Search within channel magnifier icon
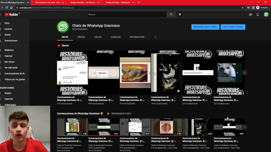Image resolution: width=271 pixels, height=152 pixels. 155,37
